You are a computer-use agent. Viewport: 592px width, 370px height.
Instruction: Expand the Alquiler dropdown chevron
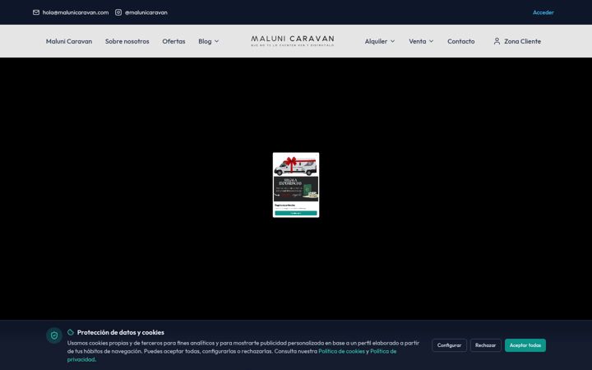[393, 41]
